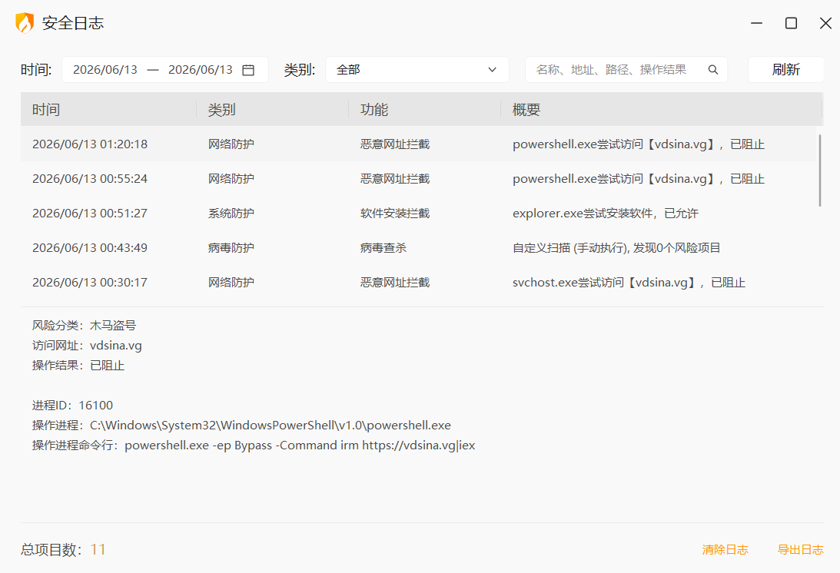Maximize the 安全日志 window
Image resolution: width=840 pixels, height=573 pixels.
tap(791, 23)
